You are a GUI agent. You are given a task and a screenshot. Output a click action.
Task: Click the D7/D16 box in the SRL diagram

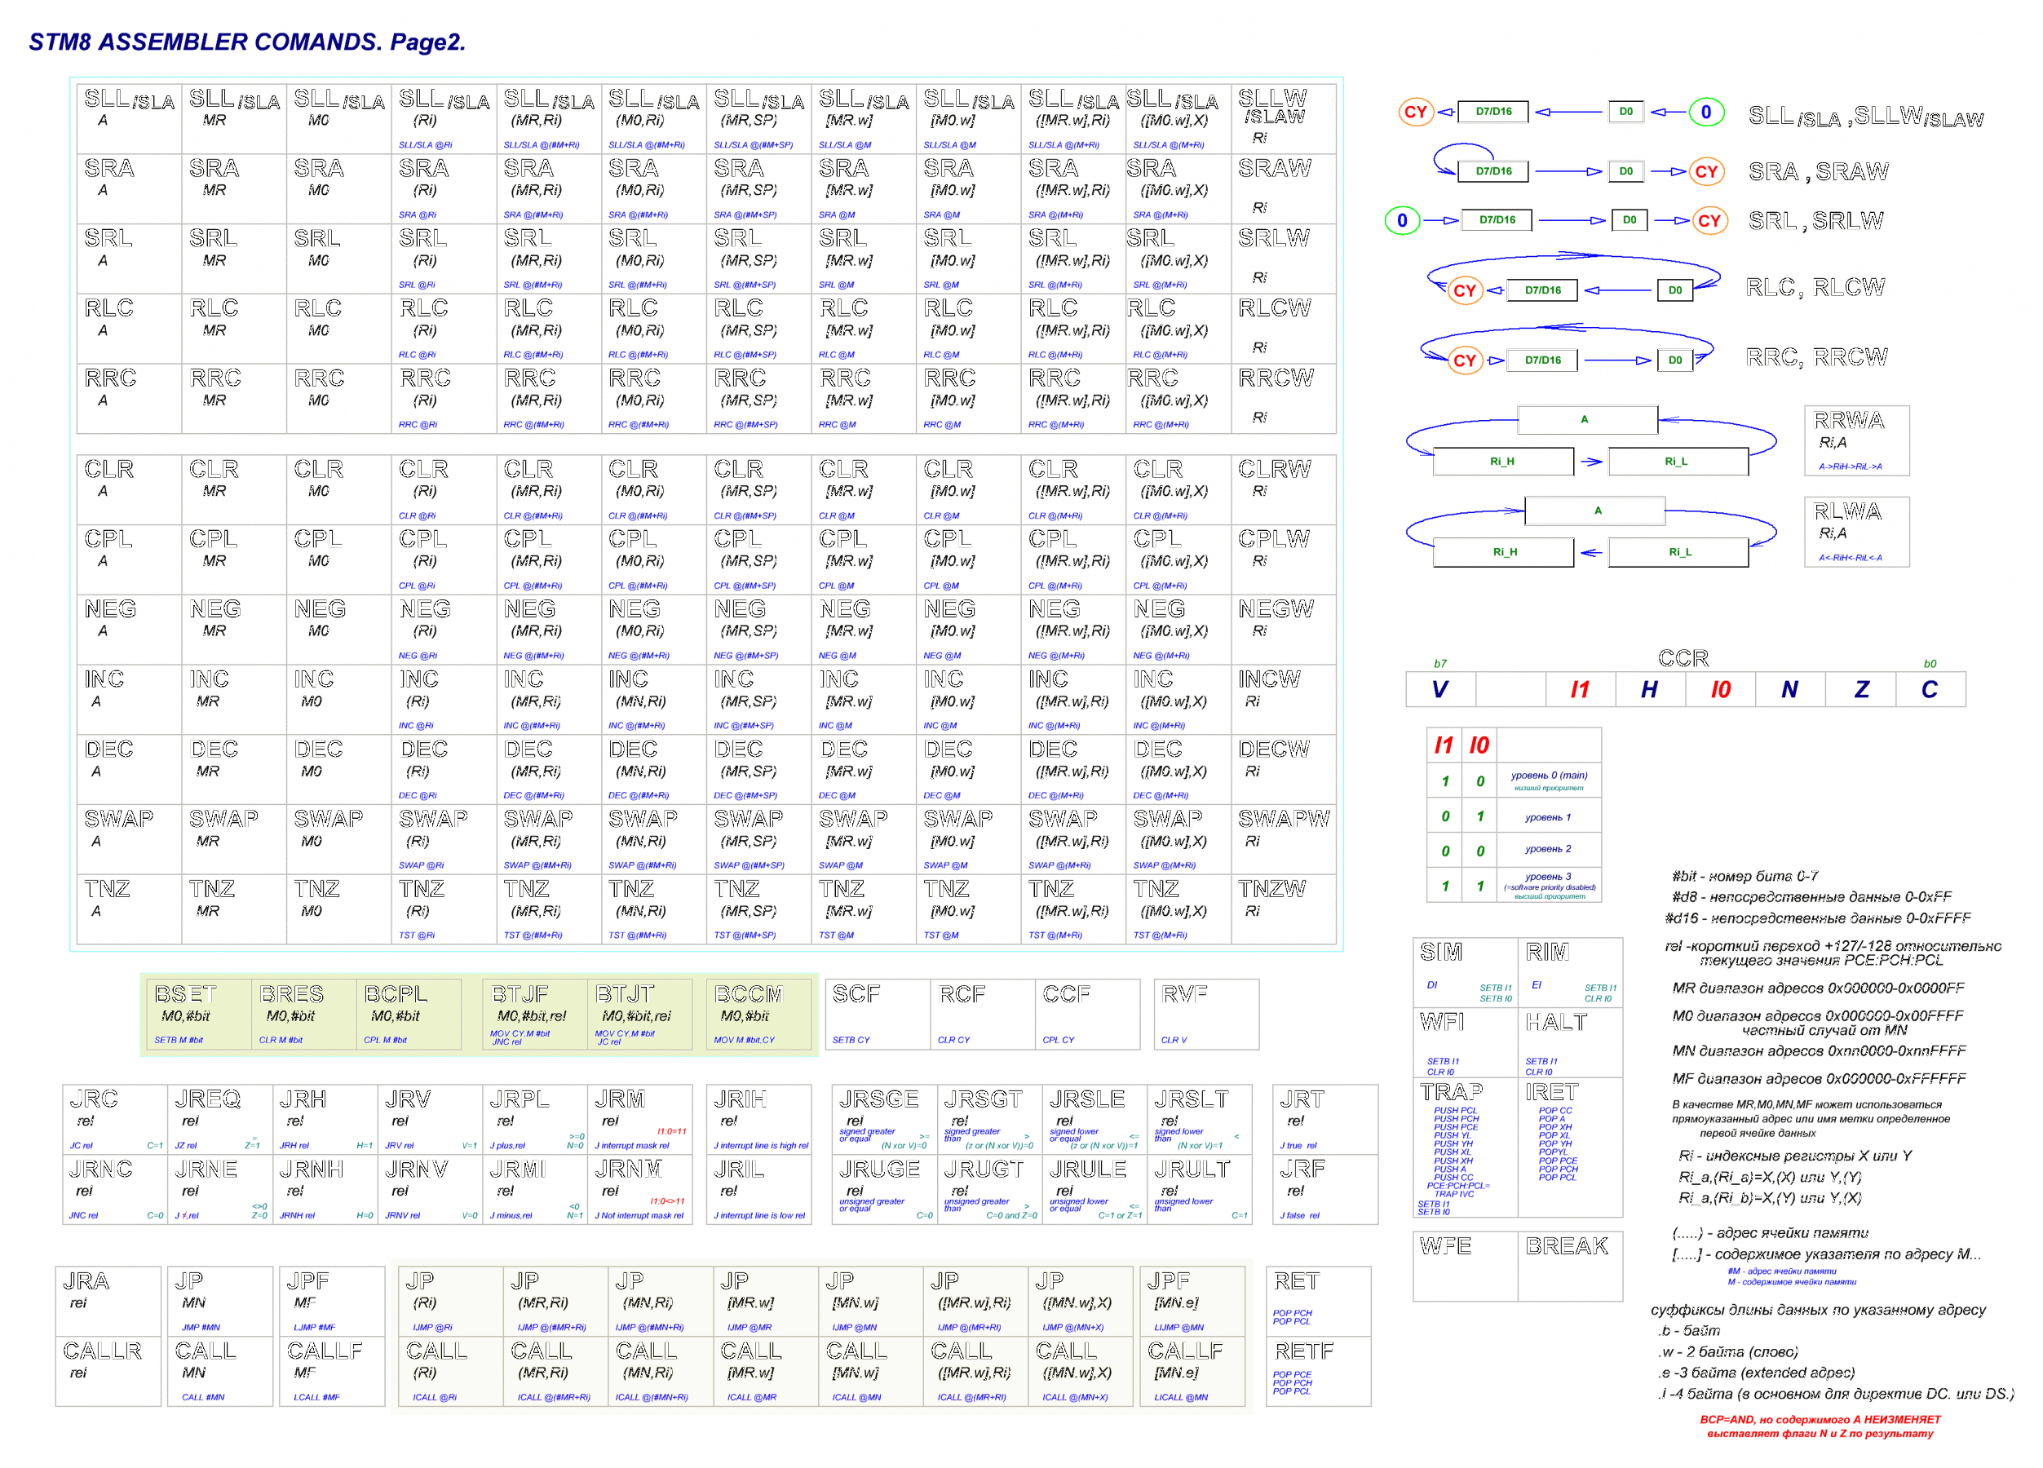[x=1497, y=219]
